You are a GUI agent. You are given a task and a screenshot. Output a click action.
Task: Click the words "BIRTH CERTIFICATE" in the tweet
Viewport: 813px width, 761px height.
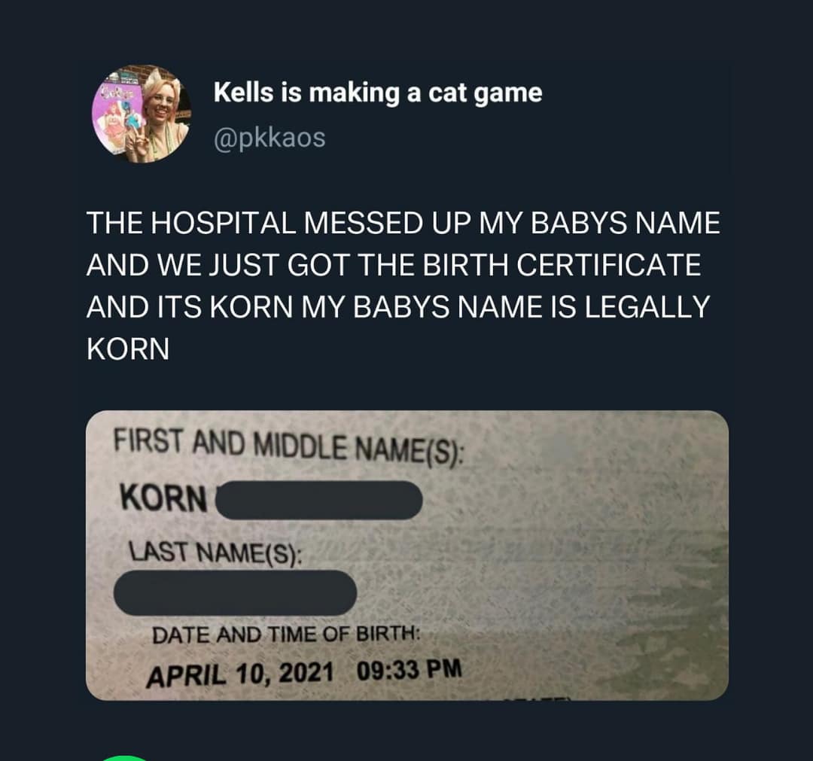(562, 265)
